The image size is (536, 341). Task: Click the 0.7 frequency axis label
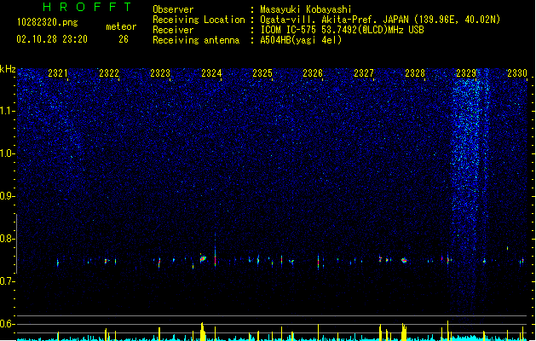click(x=8, y=281)
